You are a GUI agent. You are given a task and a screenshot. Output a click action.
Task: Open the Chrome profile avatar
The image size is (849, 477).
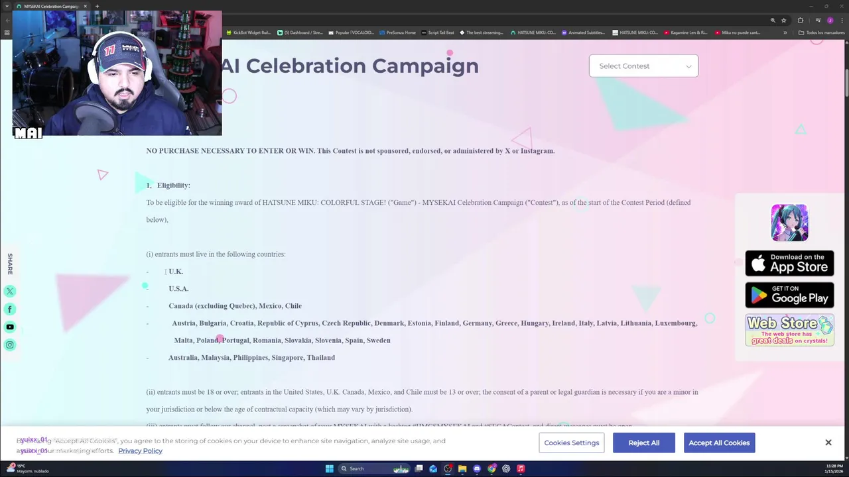[x=830, y=21]
